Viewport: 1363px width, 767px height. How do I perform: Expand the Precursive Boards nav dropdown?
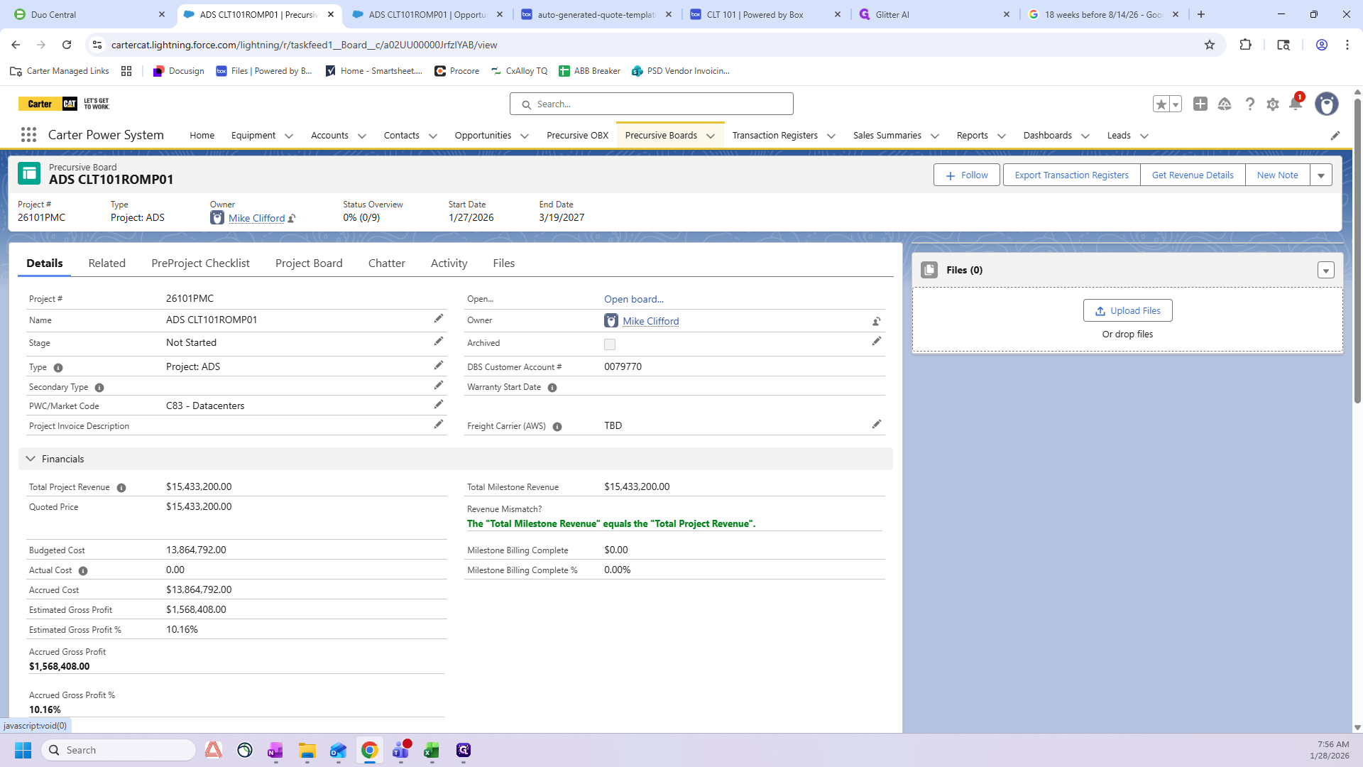click(711, 136)
